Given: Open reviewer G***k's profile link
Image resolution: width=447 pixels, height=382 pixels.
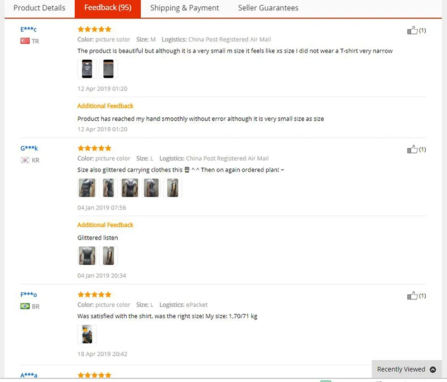Looking at the screenshot, I should (x=29, y=149).
